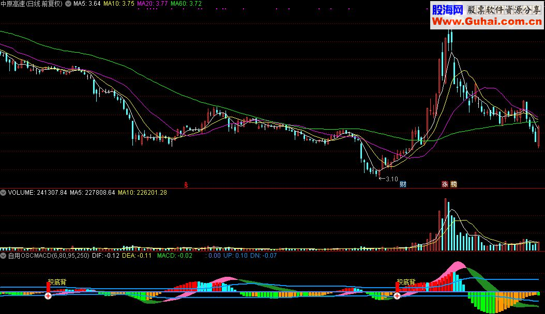Click the 财 financial info marker
The width and height of the screenshot is (545, 314).
coord(403,184)
